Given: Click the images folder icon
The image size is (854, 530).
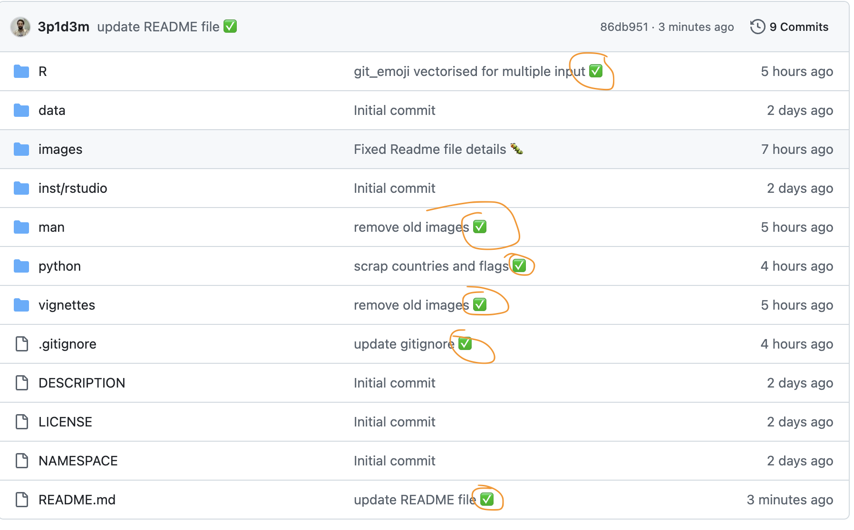Looking at the screenshot, I should tap(21, 150).
